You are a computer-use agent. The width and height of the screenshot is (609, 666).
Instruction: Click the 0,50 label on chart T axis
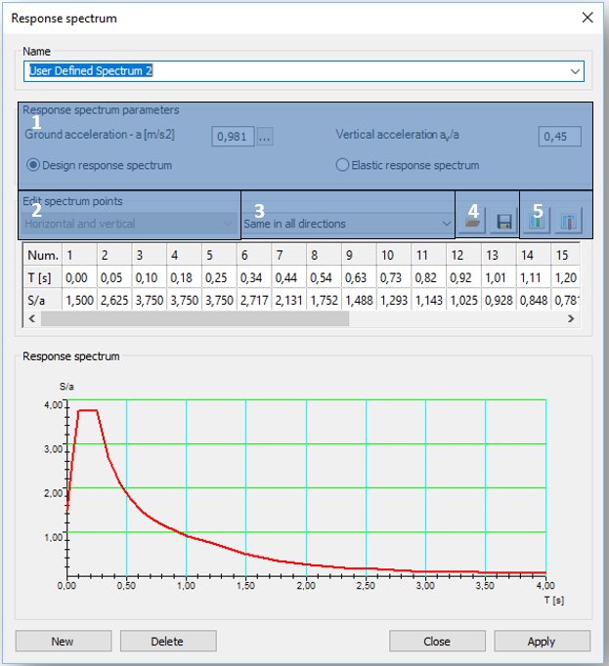(x=126, y=585)
